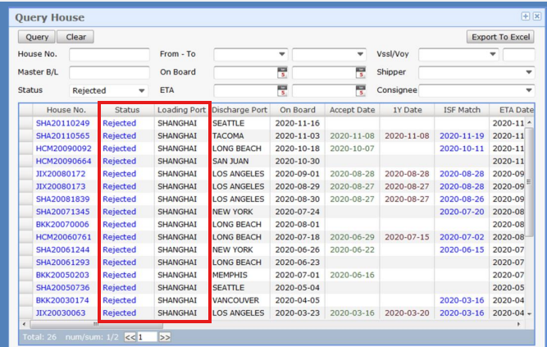Click the horizontal scrollbar under the table
The image size is (547, 347).
[271, 324]
